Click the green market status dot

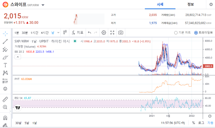pyautogui.click(x=75, y=41)
